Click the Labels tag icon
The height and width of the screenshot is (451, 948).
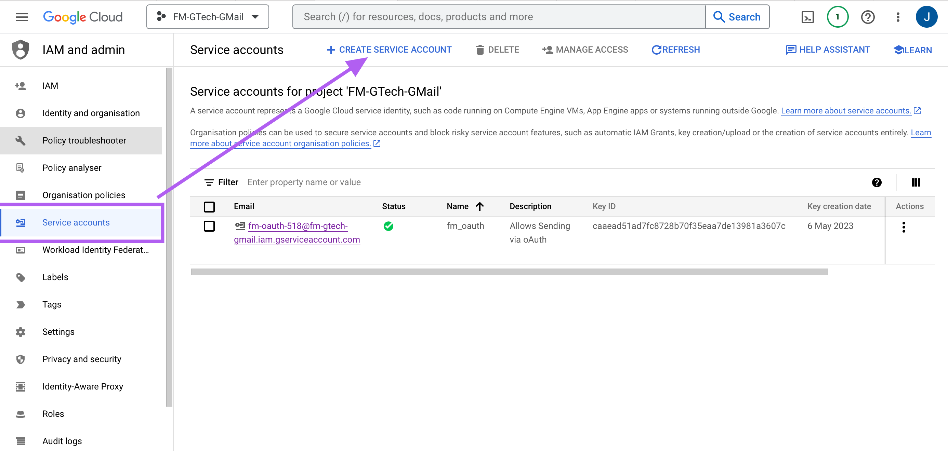click(21, 277)
